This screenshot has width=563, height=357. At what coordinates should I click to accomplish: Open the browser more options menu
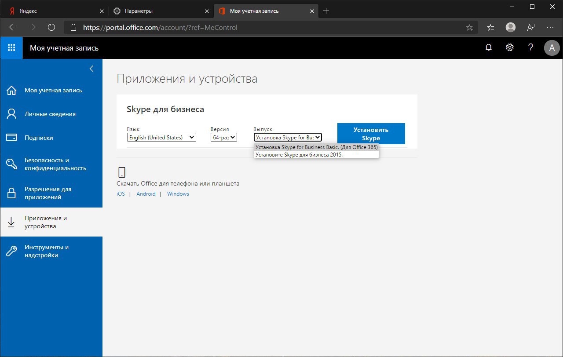coord(550,27)
